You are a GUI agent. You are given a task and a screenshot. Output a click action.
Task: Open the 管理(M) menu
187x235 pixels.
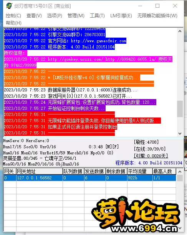76,16
